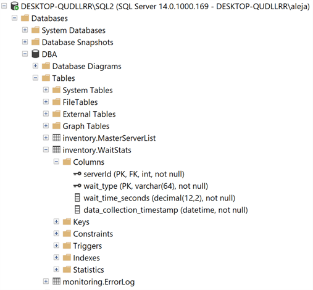
Task: Select the Databases label
Action: tap(49, 19)
